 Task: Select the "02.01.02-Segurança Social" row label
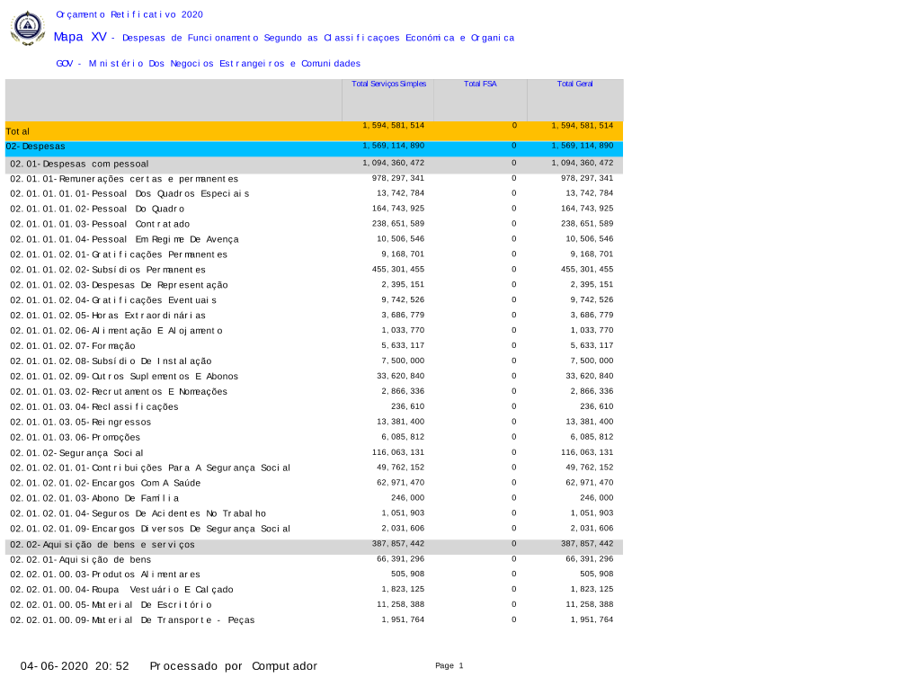coord(76,453)
